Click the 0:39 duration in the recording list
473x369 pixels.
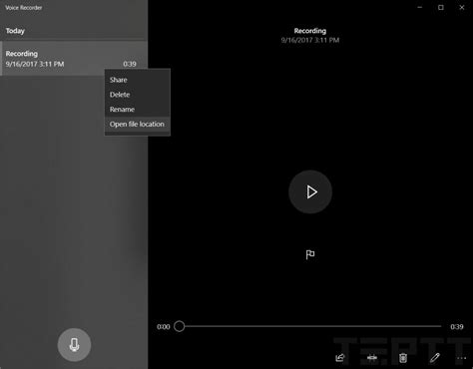click(130, 64)
